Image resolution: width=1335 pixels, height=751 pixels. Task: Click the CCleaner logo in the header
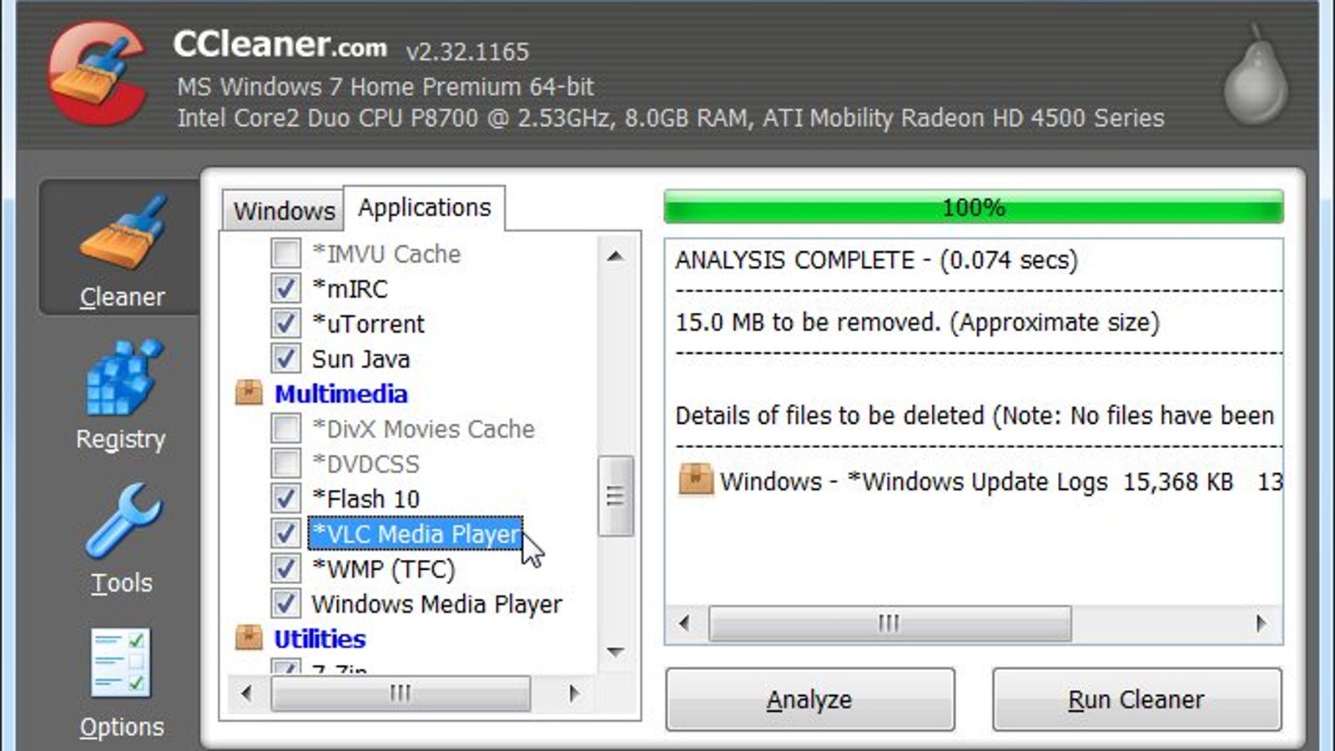click(96, 73)
